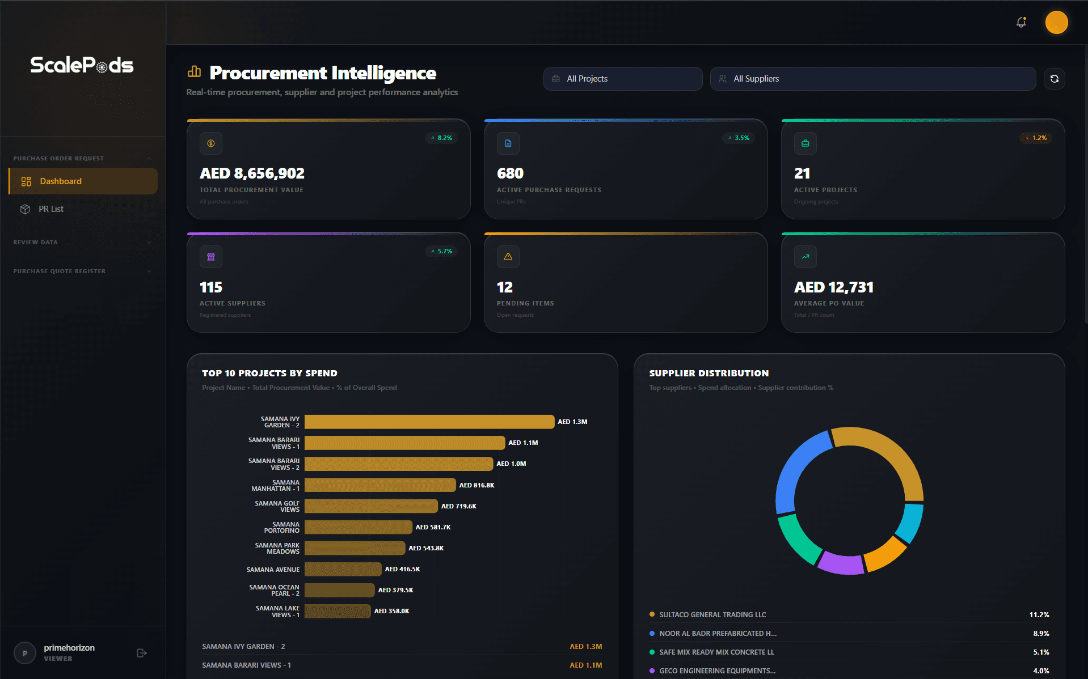This screenshot has height=679, width=1088.
Task: Click the 8.2% trend badge
Action: point(441,138)
